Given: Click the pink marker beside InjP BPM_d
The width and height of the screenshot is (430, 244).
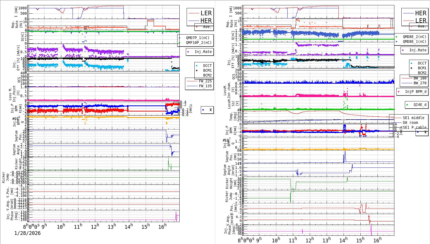Looking at the screenshot, I should click(x=398, y=91).
